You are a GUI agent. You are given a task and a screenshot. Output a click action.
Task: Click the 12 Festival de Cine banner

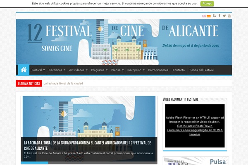pos(124,42)
